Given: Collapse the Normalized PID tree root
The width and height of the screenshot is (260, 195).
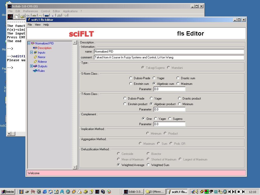Looking at the screenshot, I should click(x=29, y=43).
